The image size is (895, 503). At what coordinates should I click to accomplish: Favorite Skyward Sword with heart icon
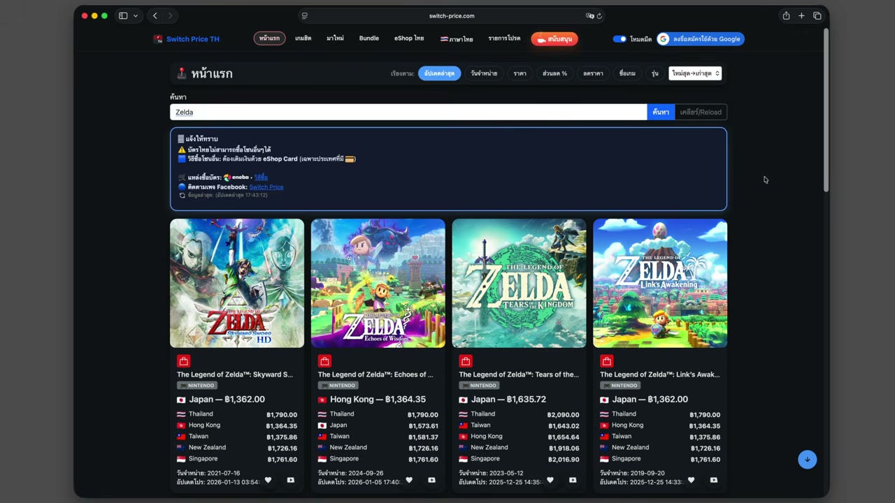point(268,480)
